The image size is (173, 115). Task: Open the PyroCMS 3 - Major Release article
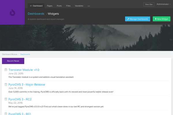click(x=27, y=85)
